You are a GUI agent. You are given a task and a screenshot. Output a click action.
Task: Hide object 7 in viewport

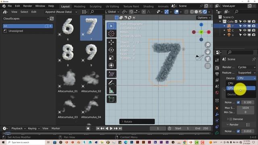click(x=245, y=26)
